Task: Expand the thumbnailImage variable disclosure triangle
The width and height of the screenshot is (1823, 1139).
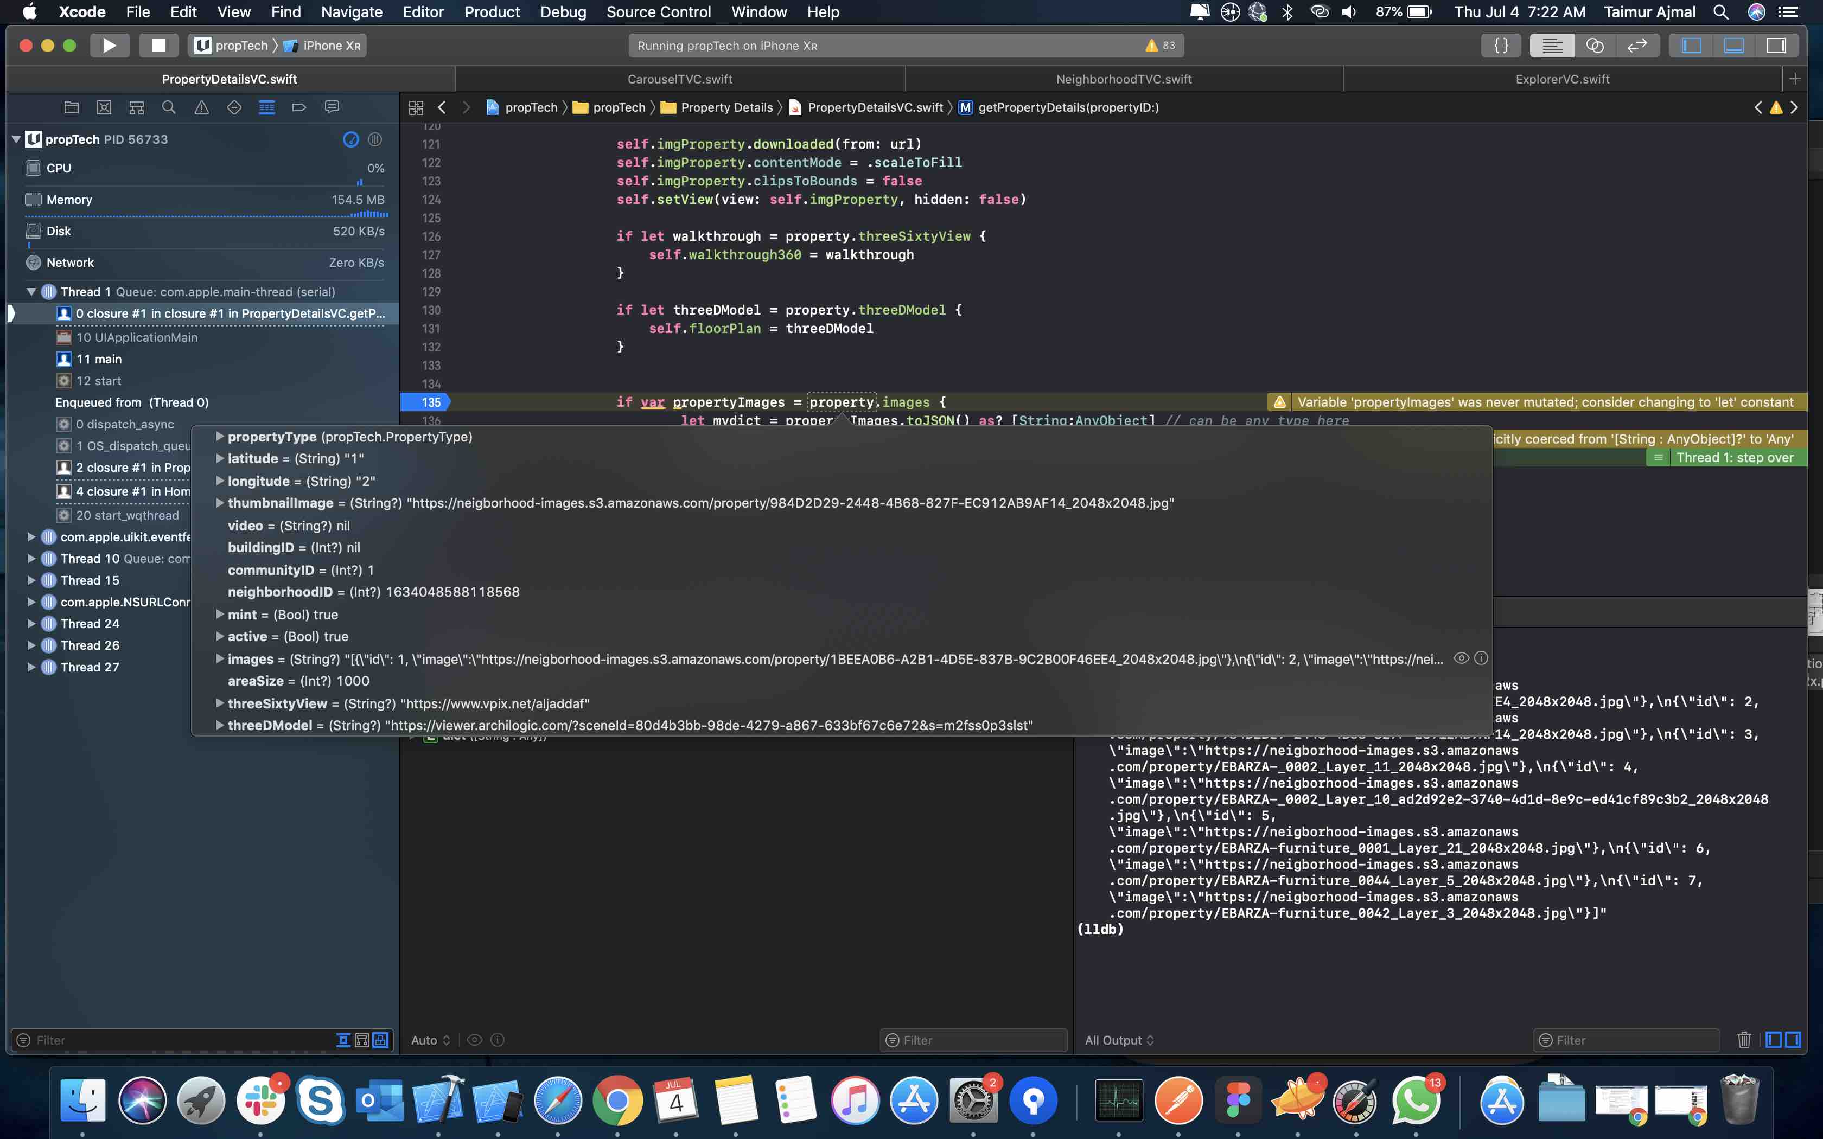Action: tap(219, 502)
